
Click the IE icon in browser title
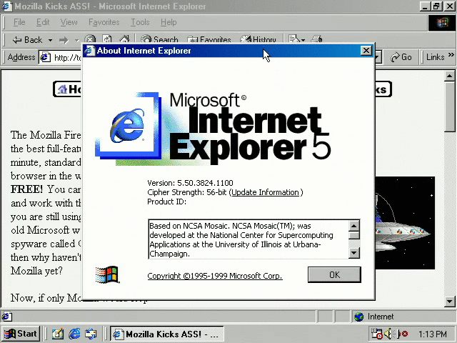click(x=6, y=6)
